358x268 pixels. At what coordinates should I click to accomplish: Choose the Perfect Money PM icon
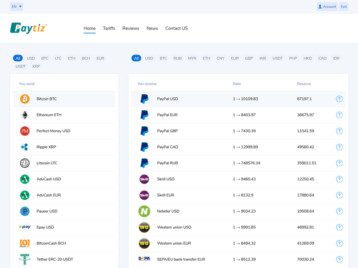point(25,131)
